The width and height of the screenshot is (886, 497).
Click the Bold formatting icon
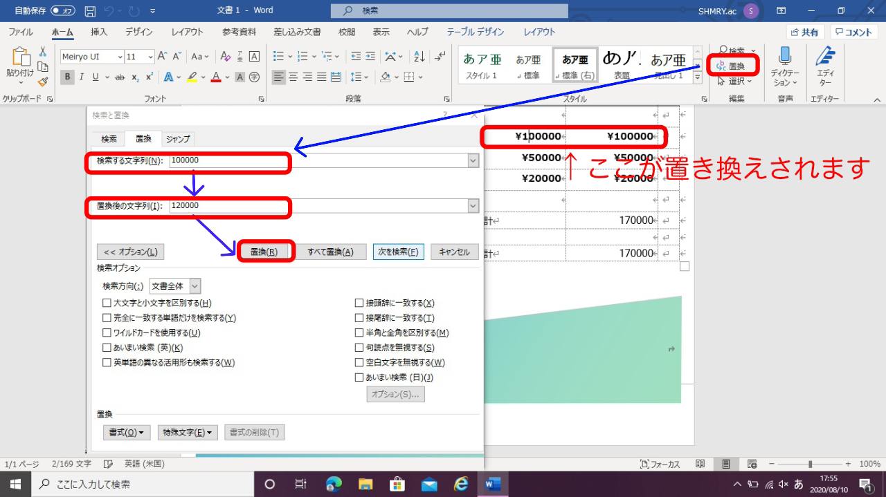coord(67,77)
